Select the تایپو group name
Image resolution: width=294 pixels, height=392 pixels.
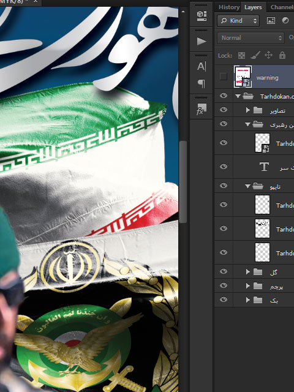point(275,187)
